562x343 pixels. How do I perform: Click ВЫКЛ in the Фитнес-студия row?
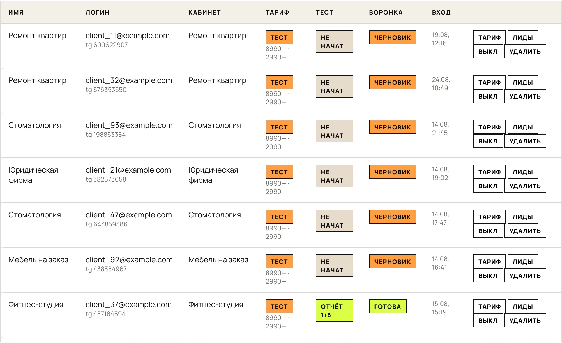coord(488,320)
